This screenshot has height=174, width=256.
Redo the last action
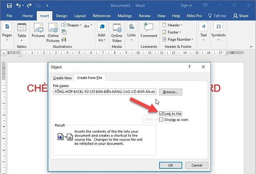[x=29, y=6]
